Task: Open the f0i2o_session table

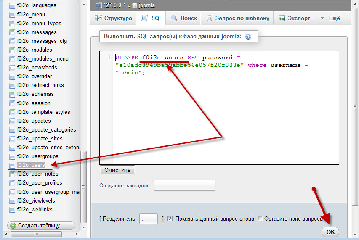Action: click(x=34, y=103)
